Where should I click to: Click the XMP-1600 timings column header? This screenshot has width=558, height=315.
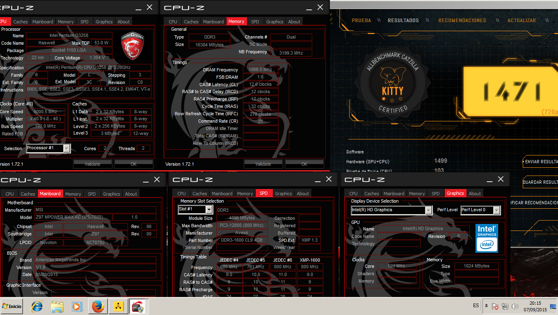309,260
